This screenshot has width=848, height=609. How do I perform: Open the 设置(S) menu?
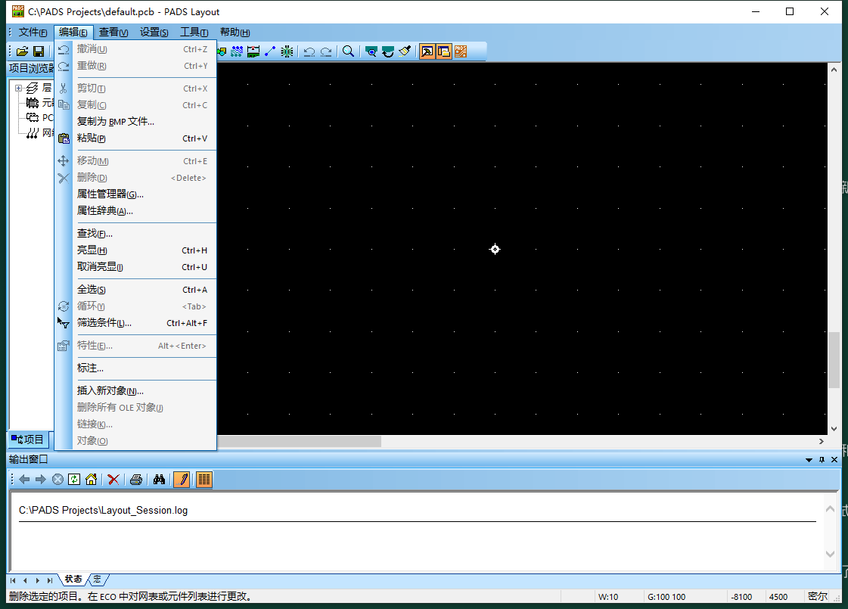[x=154, y=33]
